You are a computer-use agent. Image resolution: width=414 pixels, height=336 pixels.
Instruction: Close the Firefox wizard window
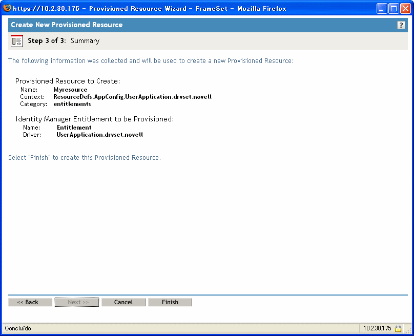coord(405,9)
